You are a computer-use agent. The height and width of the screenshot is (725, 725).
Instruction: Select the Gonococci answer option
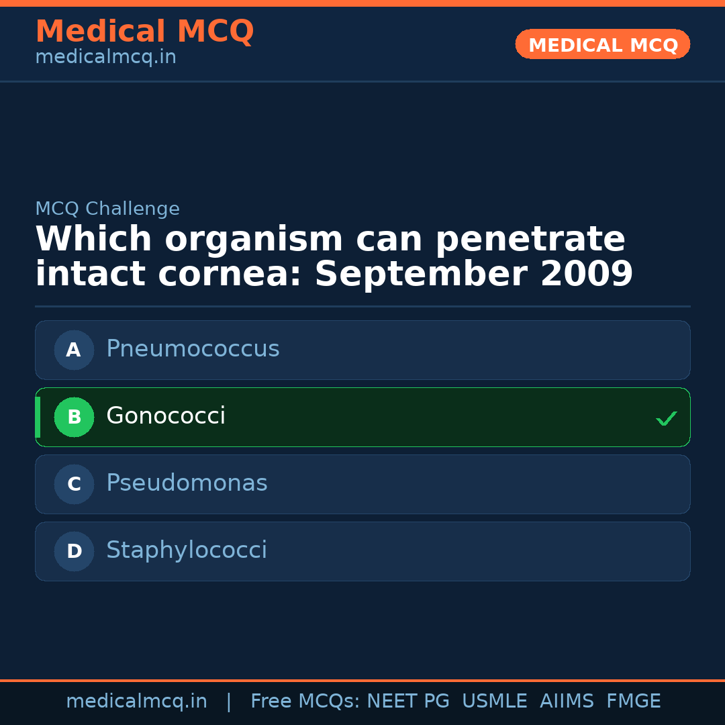(362, 417)
